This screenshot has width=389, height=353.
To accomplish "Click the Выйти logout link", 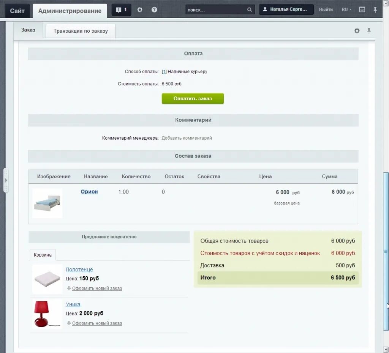I will (326, 9).
